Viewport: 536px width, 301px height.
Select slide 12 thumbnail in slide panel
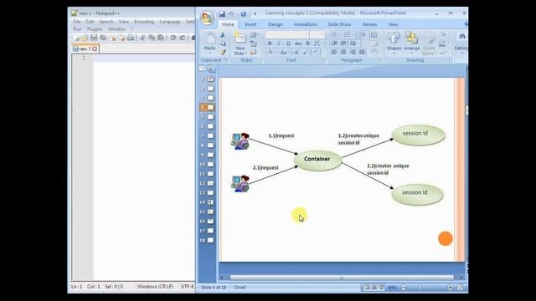click(210, 183)
